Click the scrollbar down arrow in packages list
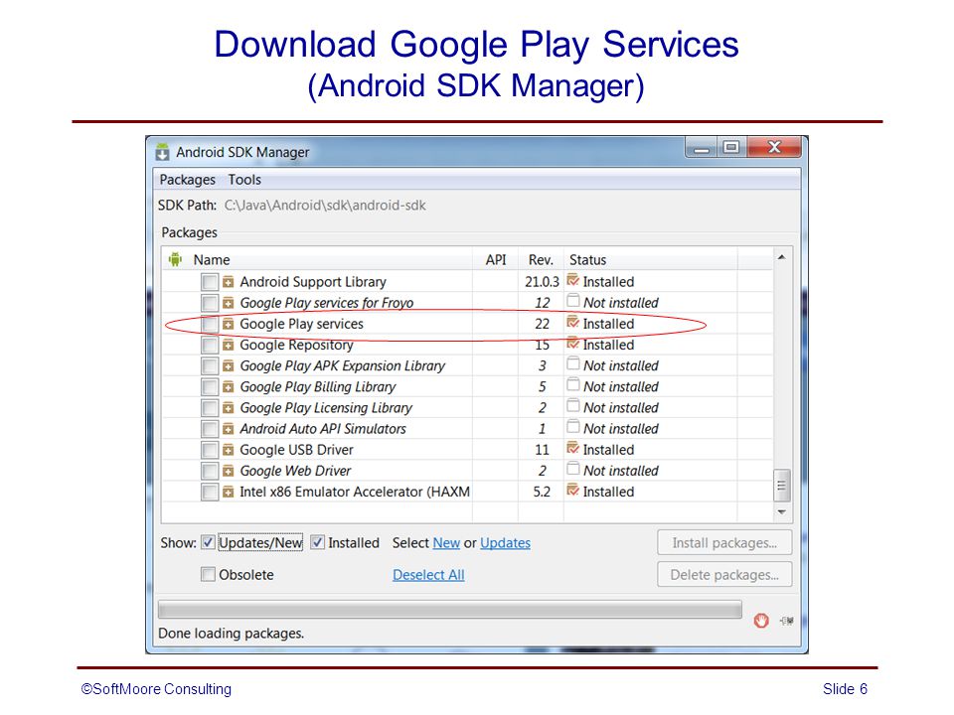 coord(782,512)
